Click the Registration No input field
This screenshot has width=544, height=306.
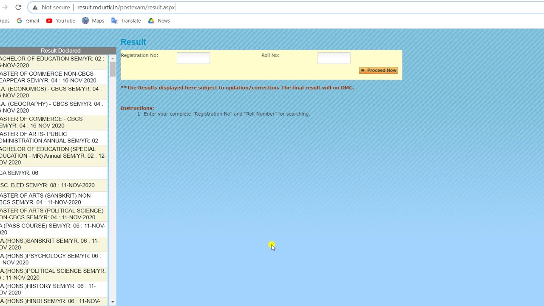pos(193,58)
